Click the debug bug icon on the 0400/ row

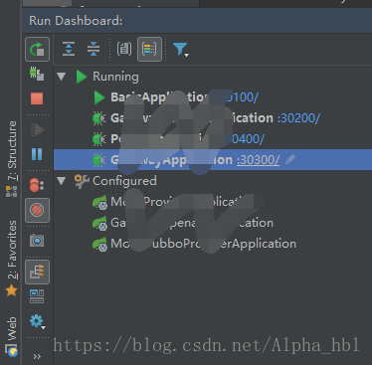point(99,139)
